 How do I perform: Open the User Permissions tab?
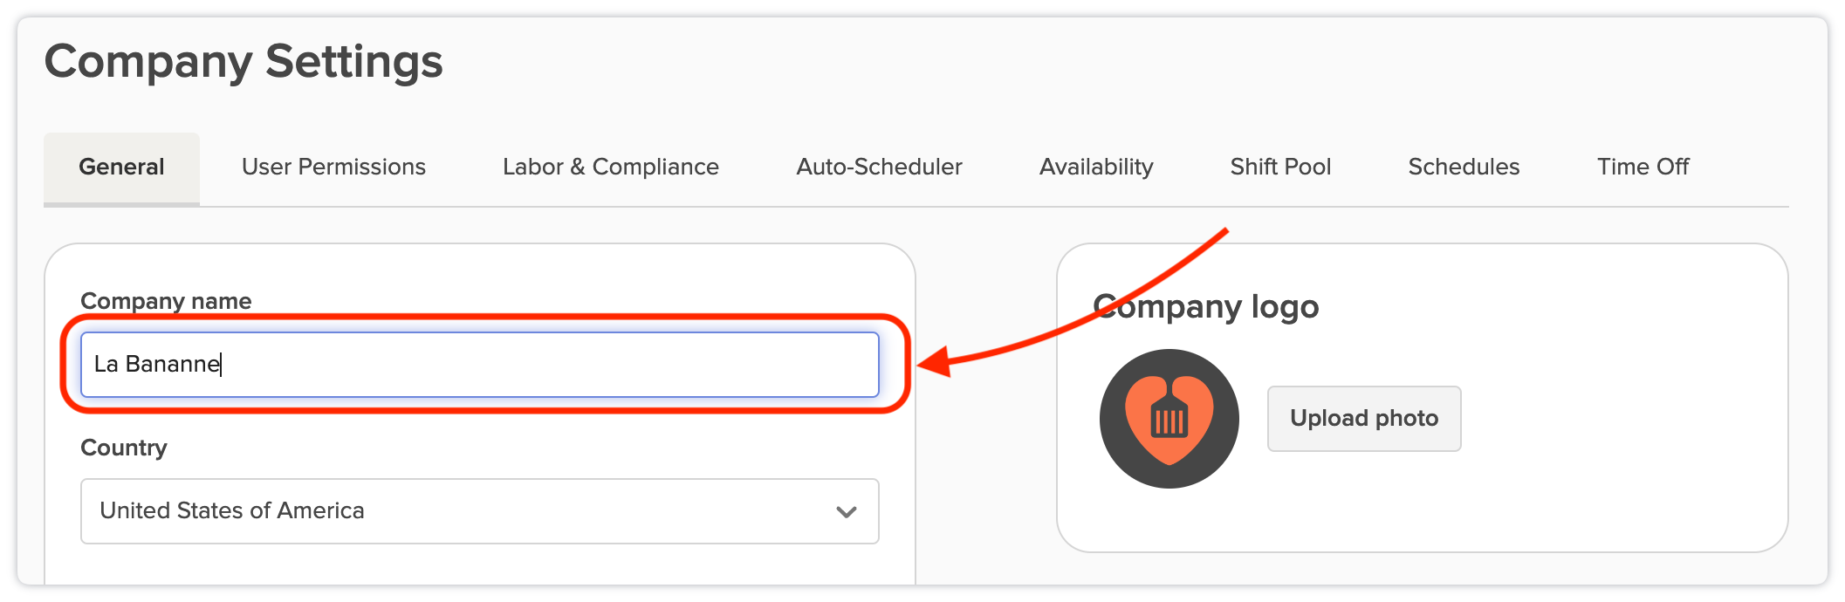[x=333, y=167]
